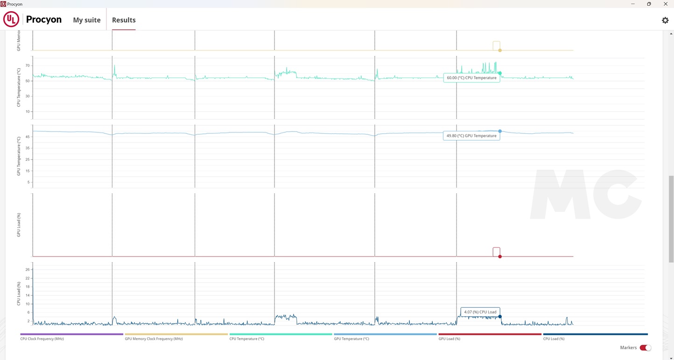Image resolution: width=674 pixels, height=360 pixels.
Task: Toggle the Markers switch off
Action: tap(645, 347)
